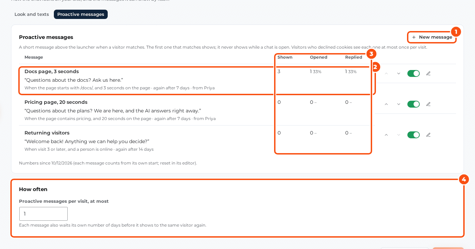
Task: Click the Message column header
Action: [x=34, y=57]
